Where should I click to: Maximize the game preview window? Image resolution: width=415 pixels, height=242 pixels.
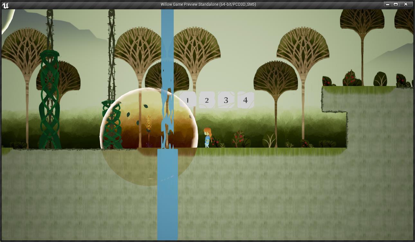pos(396,4)
